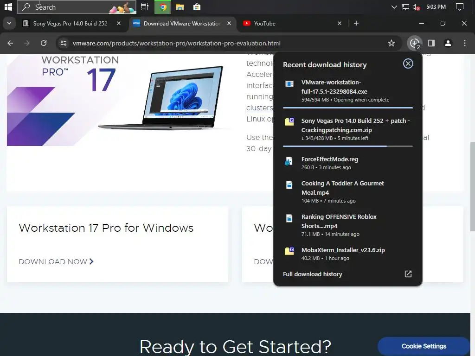Click the 5:03 PM clock

[x=436, y=7]
